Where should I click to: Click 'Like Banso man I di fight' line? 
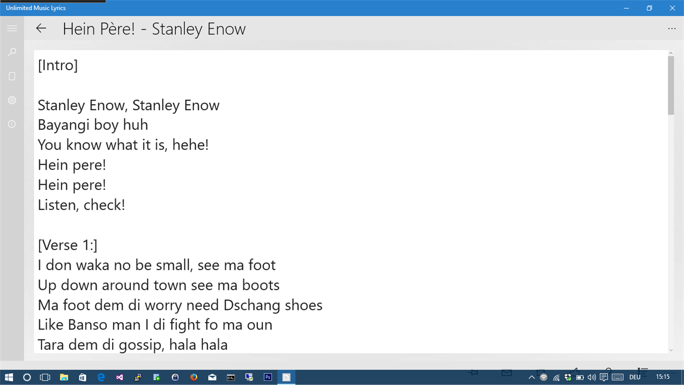pos(155,325)
